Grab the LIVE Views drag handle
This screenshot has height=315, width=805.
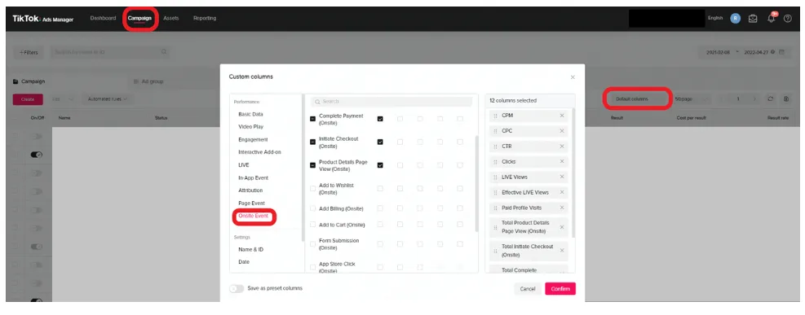point(495,177)
